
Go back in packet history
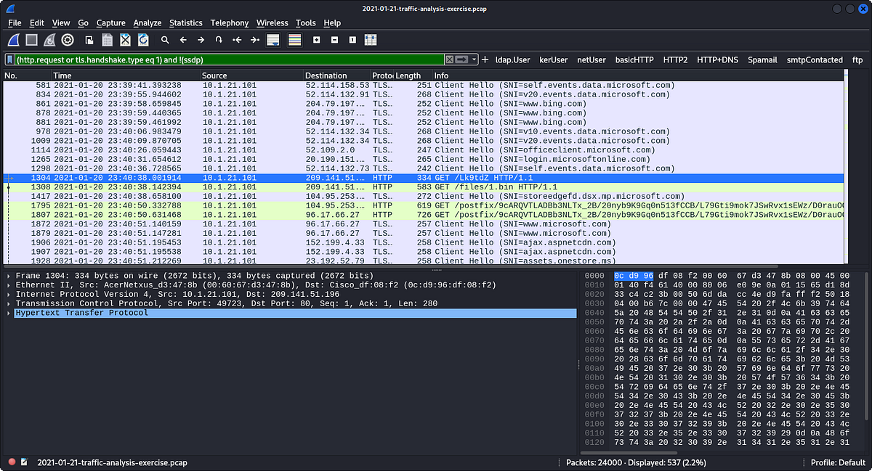point(183,40)
